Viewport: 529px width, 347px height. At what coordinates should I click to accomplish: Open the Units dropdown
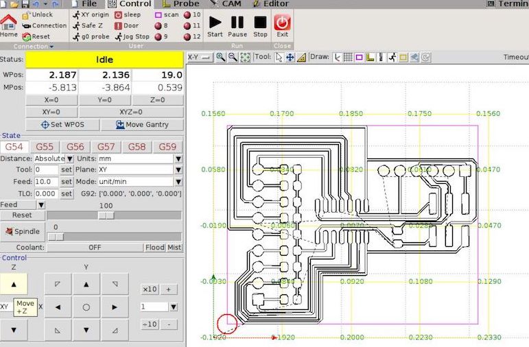pyautogui.click(x=178, y=158)
